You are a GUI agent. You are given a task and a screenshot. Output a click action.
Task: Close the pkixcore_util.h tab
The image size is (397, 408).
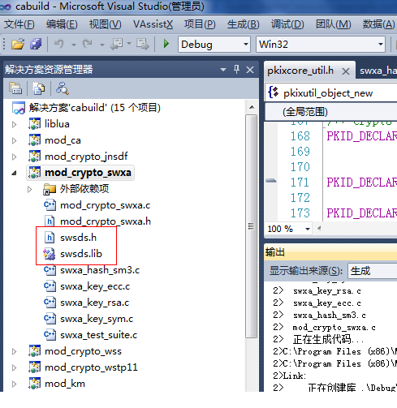click(x=346, y=71)
